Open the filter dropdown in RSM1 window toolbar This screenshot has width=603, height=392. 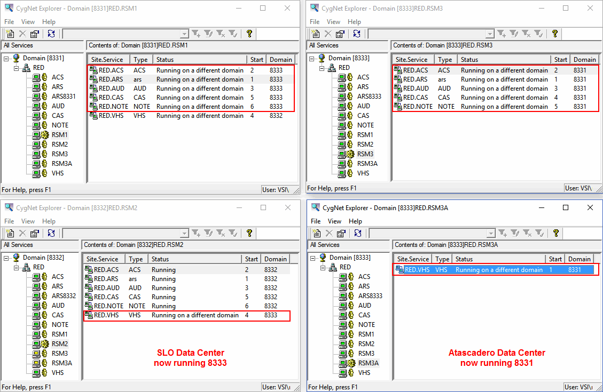185,34
